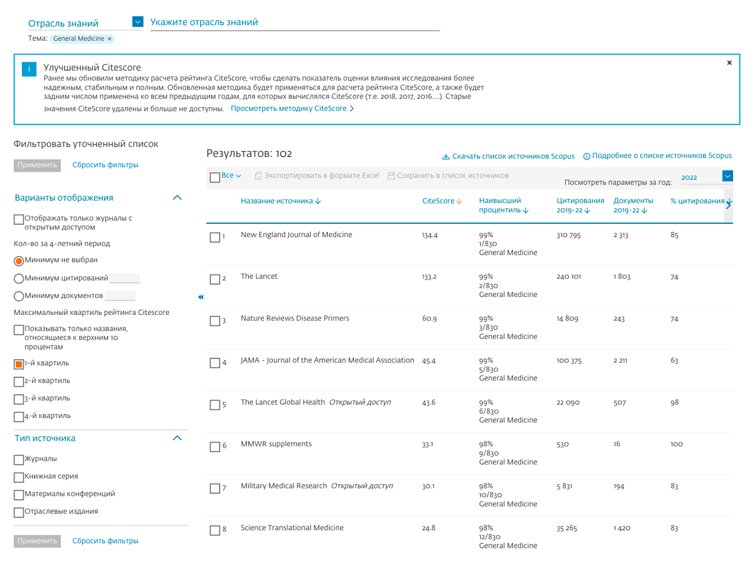The image size is (754, 565).
Task: Click the top apply filters button
Action: click(37, 165)
